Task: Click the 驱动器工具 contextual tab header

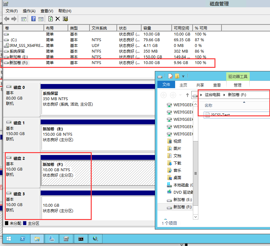Action: tap(238, 76)
